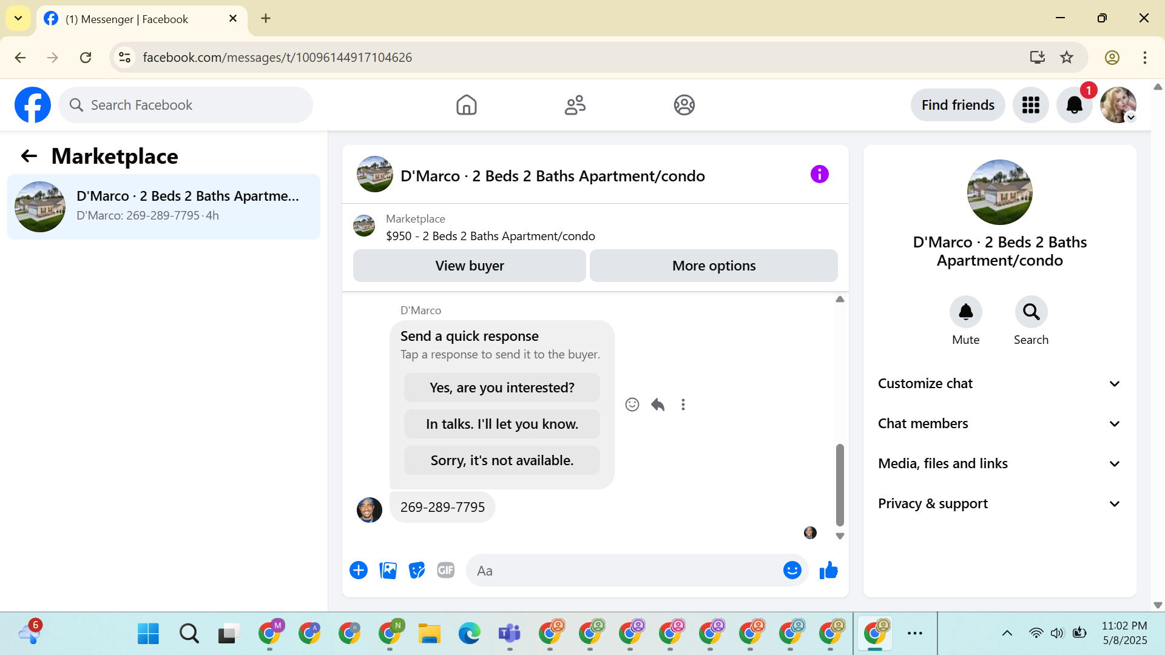Go to the Home feed icon
The image size is (1165, 655).
(466, 105)
